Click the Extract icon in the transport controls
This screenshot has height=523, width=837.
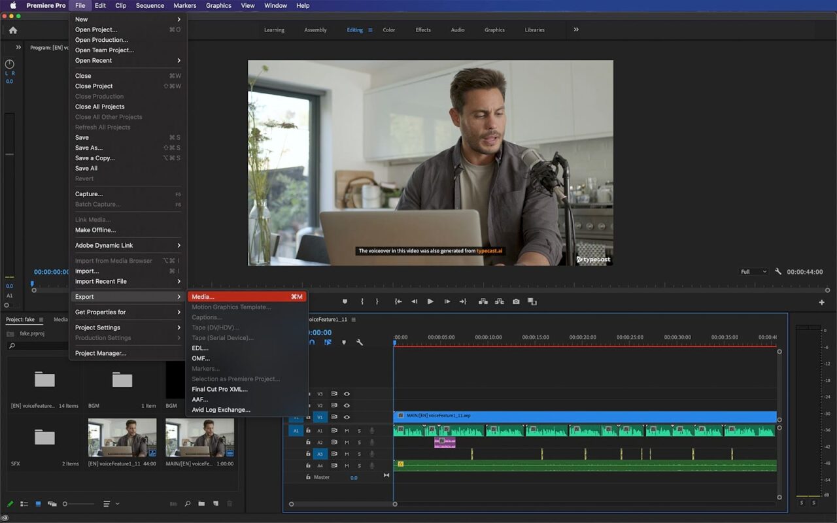[x=500, y=301]
